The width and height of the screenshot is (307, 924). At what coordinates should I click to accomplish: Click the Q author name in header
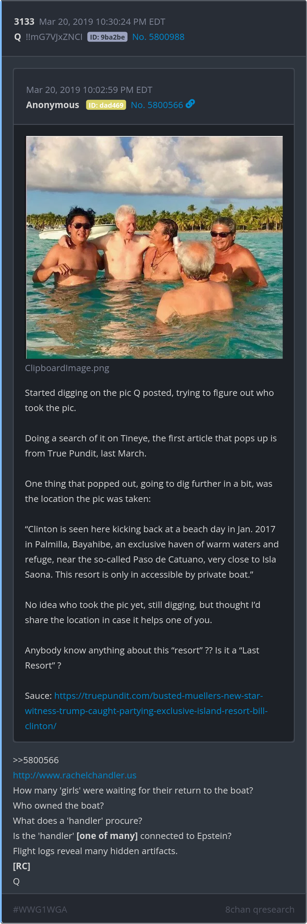coord(17,37)
